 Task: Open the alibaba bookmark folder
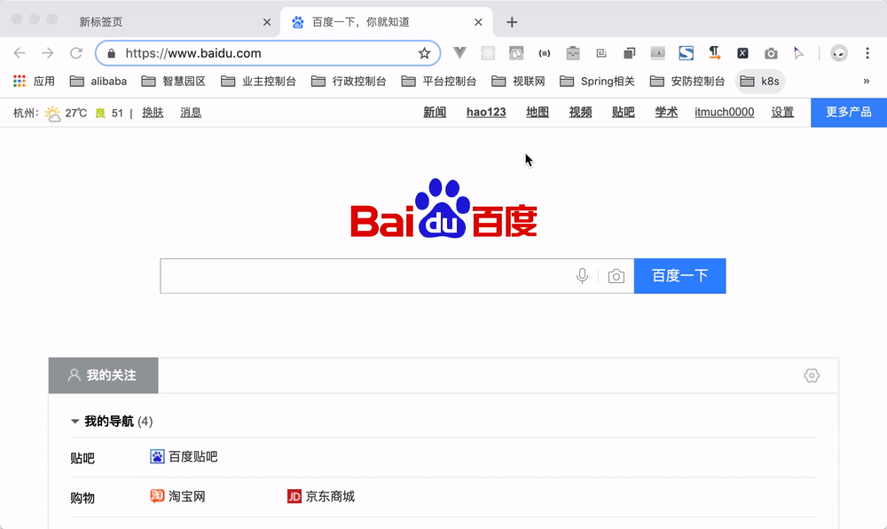(x=98, y=81)
